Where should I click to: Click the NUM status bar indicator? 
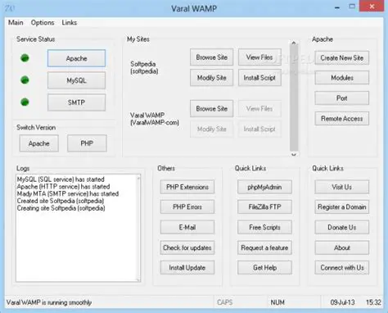277,302
